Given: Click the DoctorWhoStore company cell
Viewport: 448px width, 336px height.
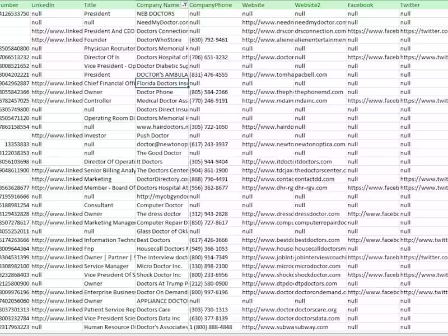Looking at the screenshot, I should coord(162,40).
